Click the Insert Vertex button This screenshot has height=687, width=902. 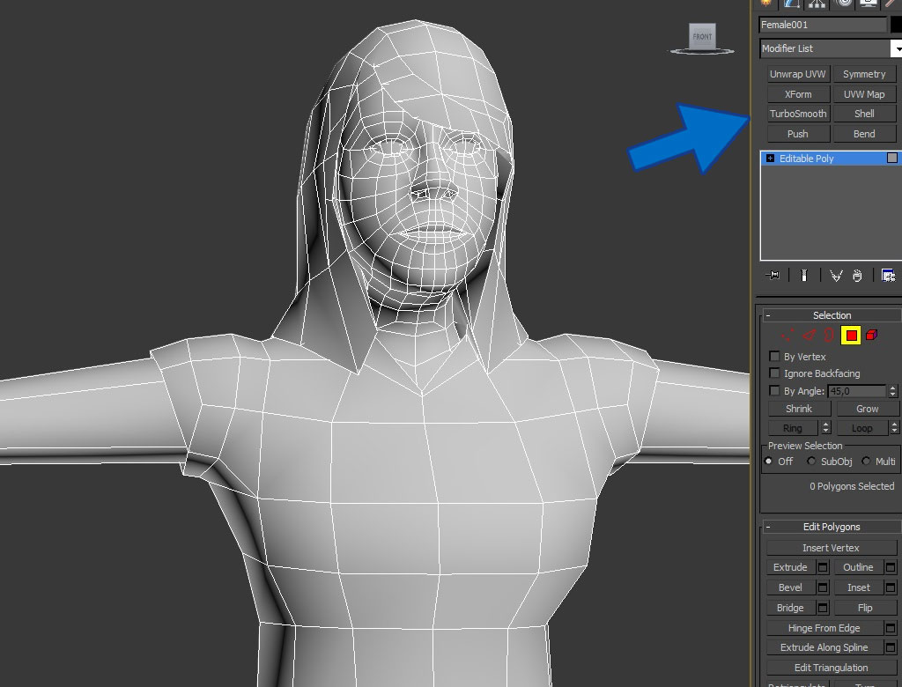tap(831, 548)
